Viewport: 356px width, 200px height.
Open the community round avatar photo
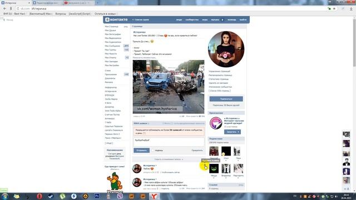(226, 49)
